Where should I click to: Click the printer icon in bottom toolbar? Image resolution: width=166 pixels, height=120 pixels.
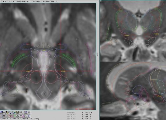(26, 116)
